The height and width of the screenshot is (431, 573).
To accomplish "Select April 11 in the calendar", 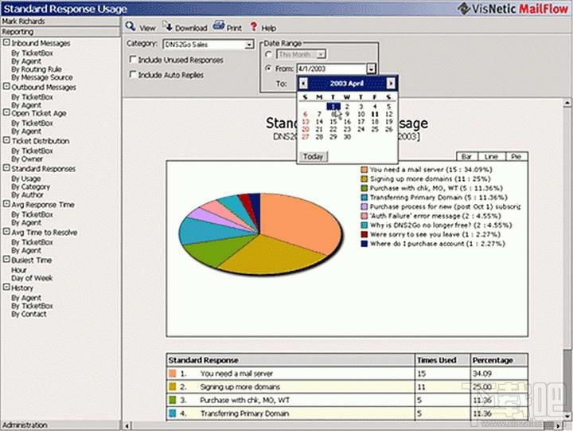I will 375,114.
